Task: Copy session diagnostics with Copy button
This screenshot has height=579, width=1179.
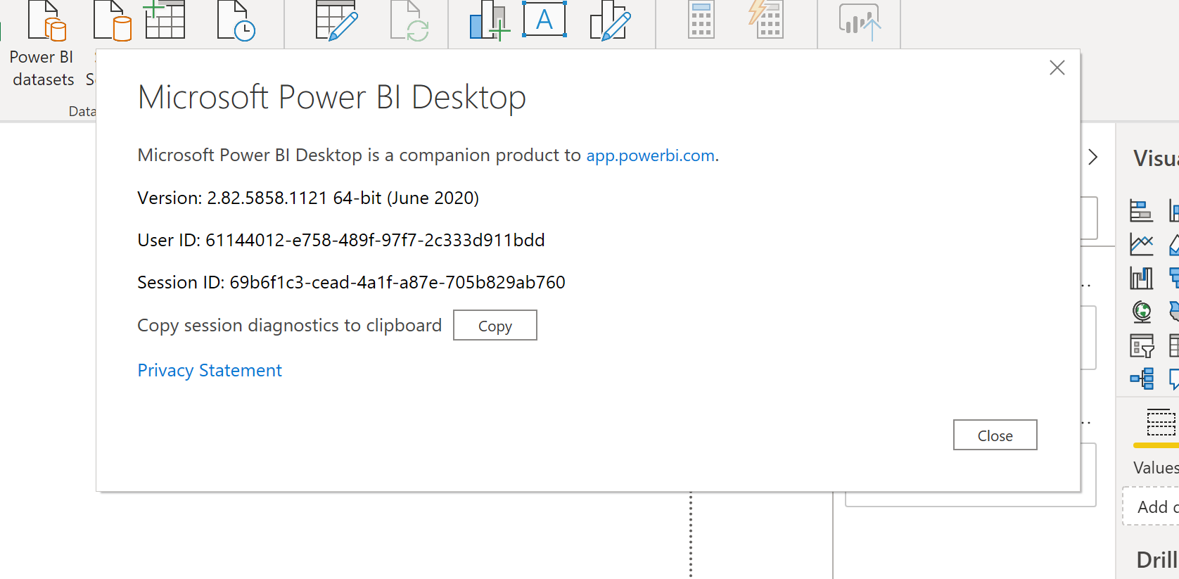Action: point(495,326)
